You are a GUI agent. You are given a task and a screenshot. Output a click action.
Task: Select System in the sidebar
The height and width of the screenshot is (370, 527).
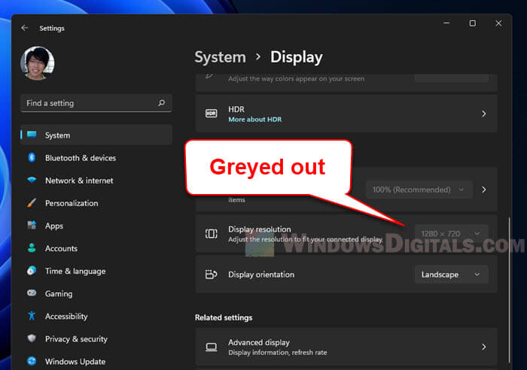tap(57, 135)
